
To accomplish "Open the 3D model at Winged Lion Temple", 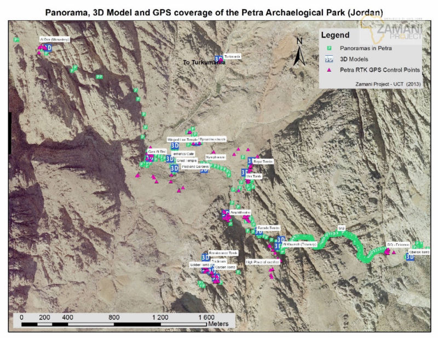I will tap(176, 146).
